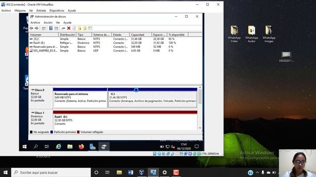
Task: Open the WhatsApp Video desktop folder
Action: tap(234, 34)
